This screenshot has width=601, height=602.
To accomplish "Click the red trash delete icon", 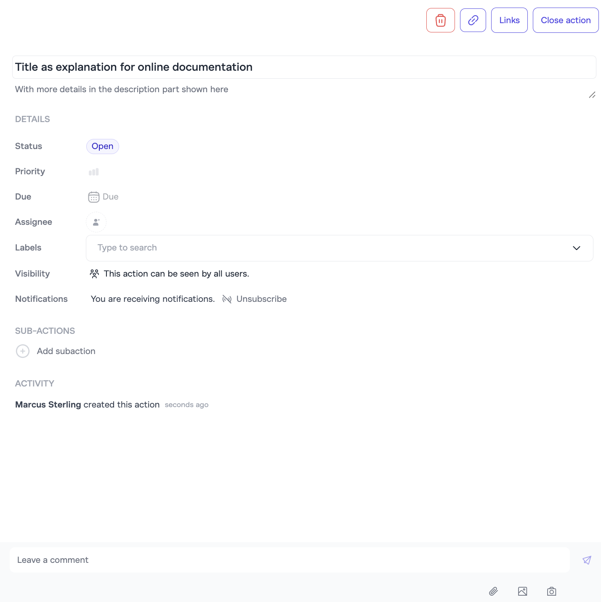I will (440, 20).
